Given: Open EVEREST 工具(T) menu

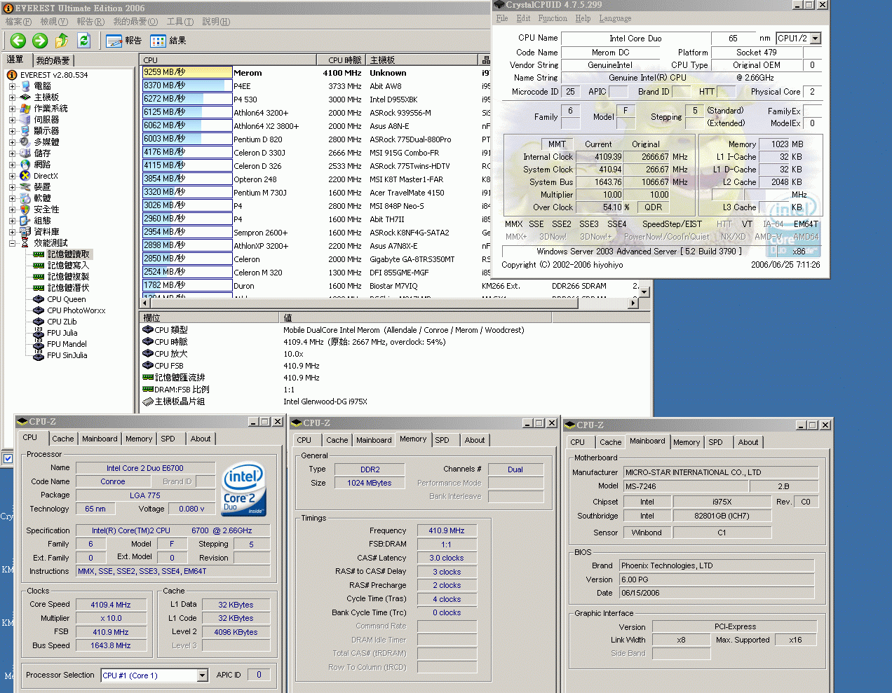Looking at the screenshot, I should (180, 22).
